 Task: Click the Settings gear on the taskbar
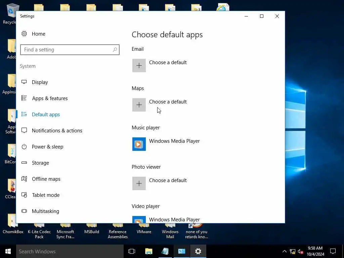point(198,251)
